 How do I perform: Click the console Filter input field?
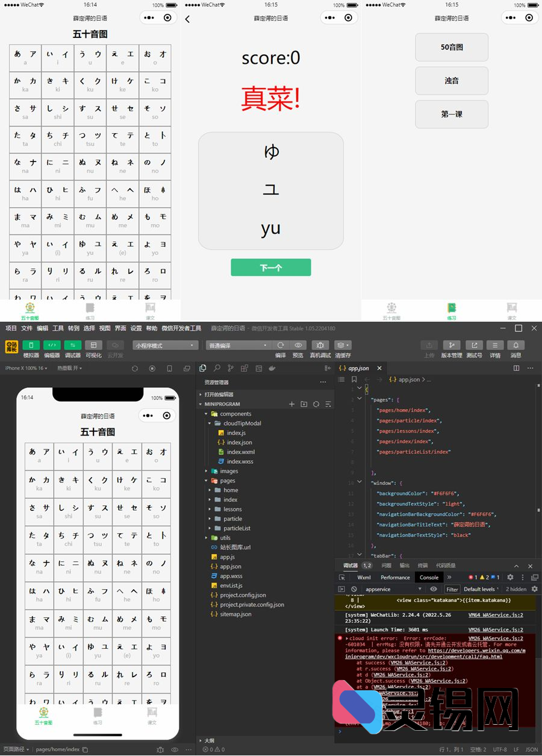click(x=452, y=589)
